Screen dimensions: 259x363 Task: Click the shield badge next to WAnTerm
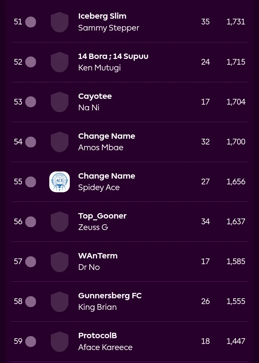pyautogui.click(x=60, y=262)
